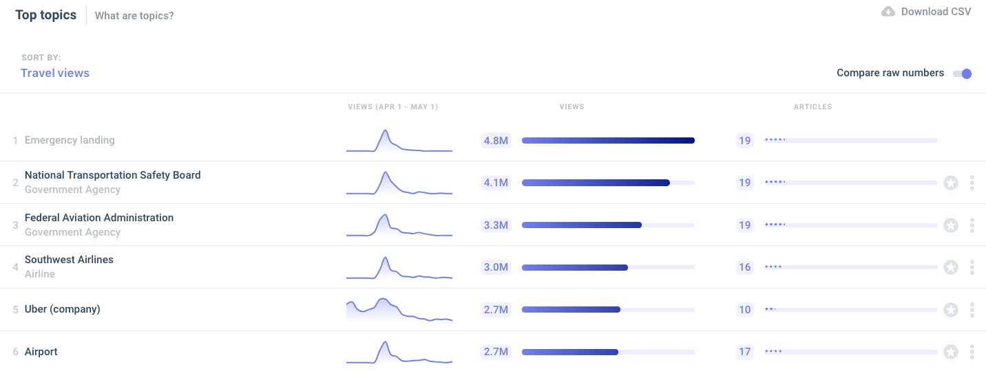This screenshot has width=986, height=371.
Task: Click the Southwest Airlines articles bar
Action: point(851,267)
